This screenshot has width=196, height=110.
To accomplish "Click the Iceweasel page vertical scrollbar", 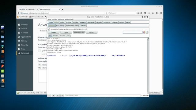I will click(x=163, y=55).
